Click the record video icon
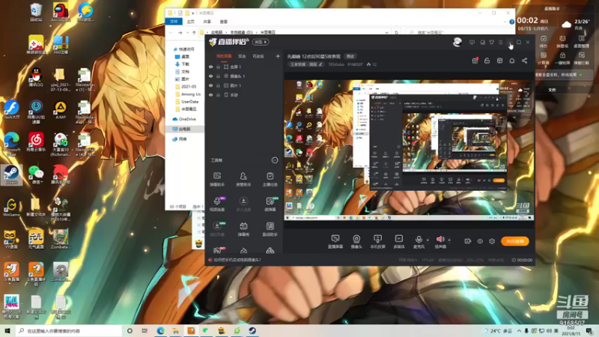This screenshot has width=599, height=337. coord(467,241)
